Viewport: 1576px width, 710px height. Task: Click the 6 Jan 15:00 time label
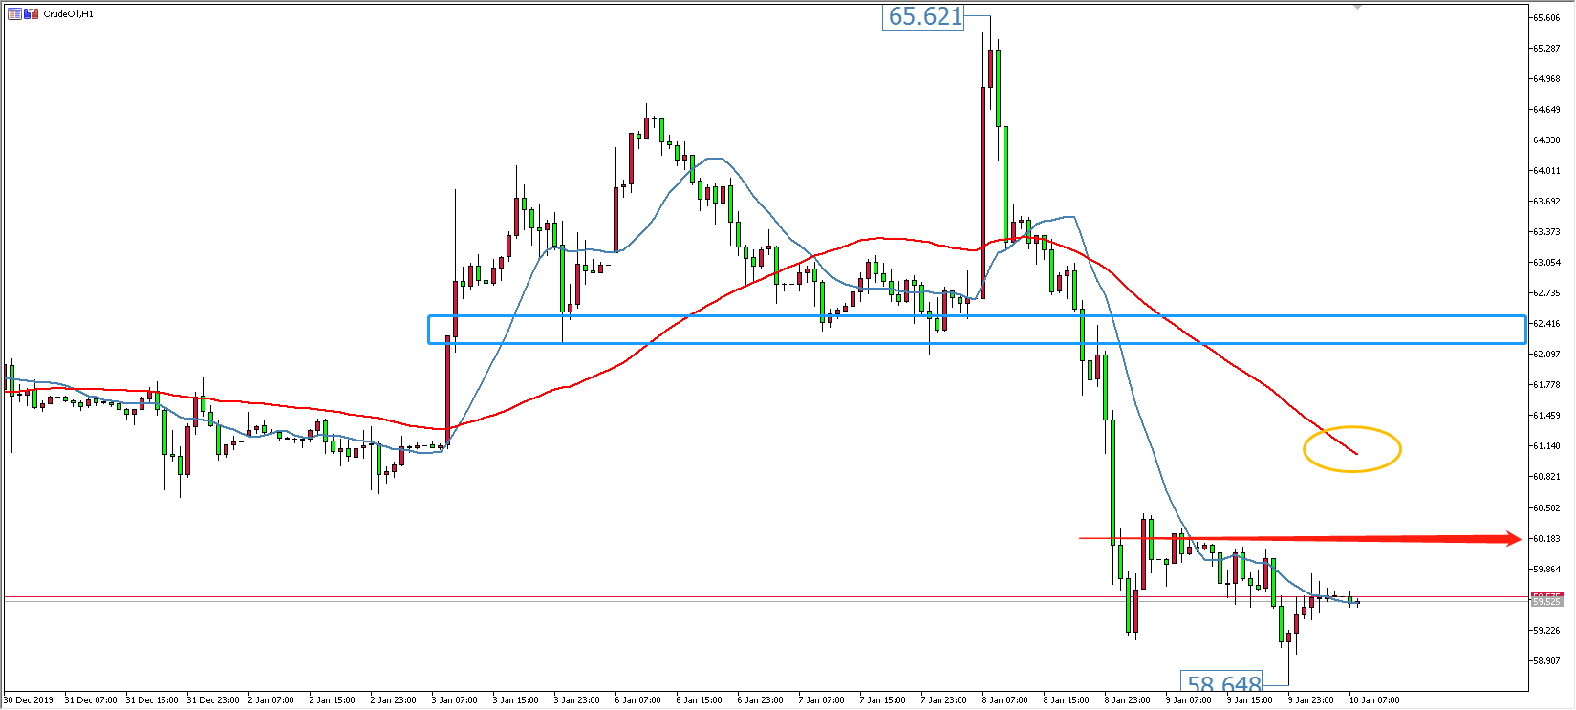point(699,700)
